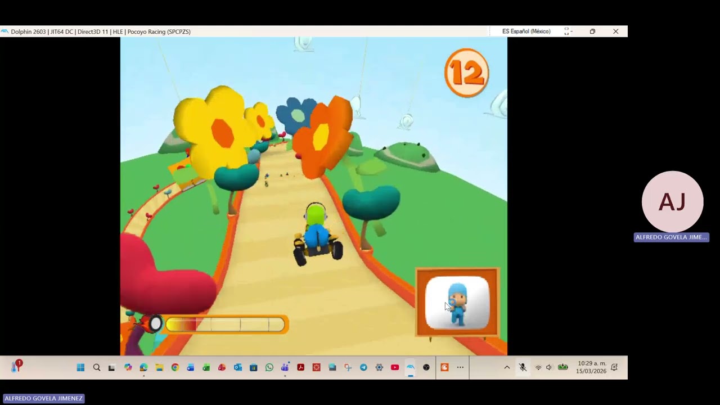This screenshot has width=720, height=405.
Task: Click the Dolphin logo in the title bar
Action: click(4, 31)
